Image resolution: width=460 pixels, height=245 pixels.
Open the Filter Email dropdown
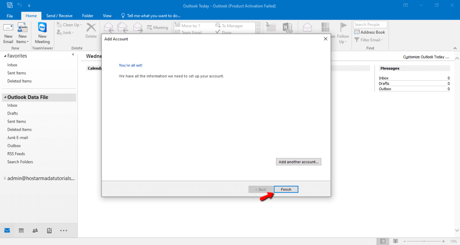[369, 40]
